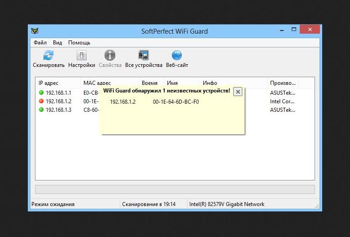Close the unknown devices notification popup

(238, 92)
